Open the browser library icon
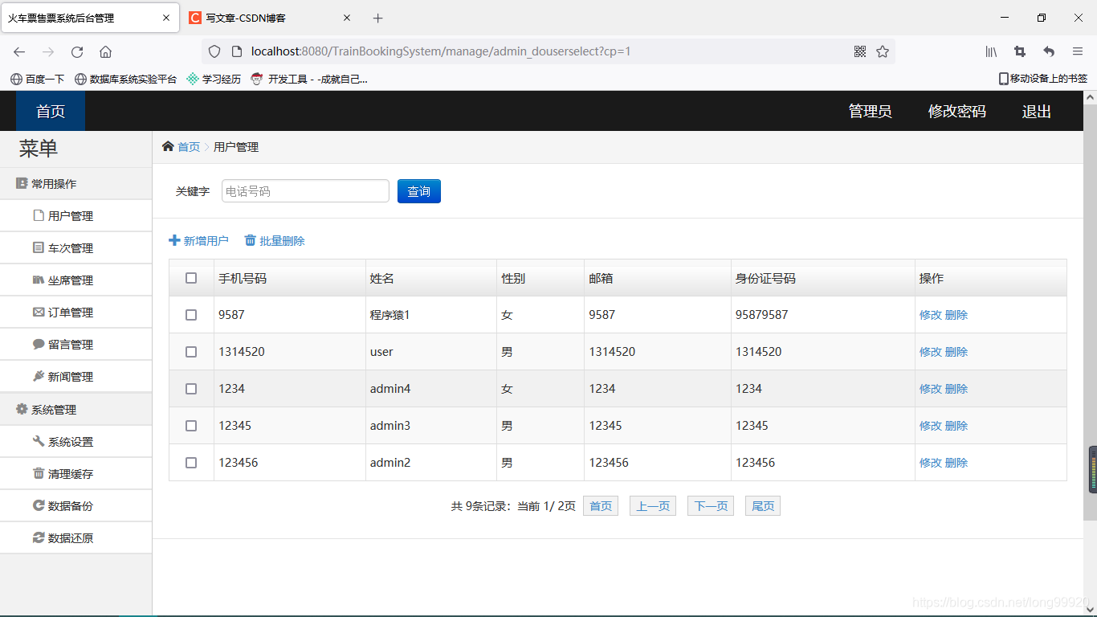1097x617 pixels. coord(992,51)
